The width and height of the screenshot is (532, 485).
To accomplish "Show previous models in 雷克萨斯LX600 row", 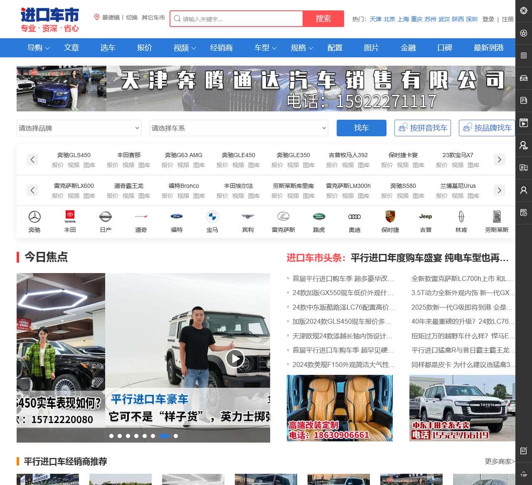I will [x=32, y=190].
